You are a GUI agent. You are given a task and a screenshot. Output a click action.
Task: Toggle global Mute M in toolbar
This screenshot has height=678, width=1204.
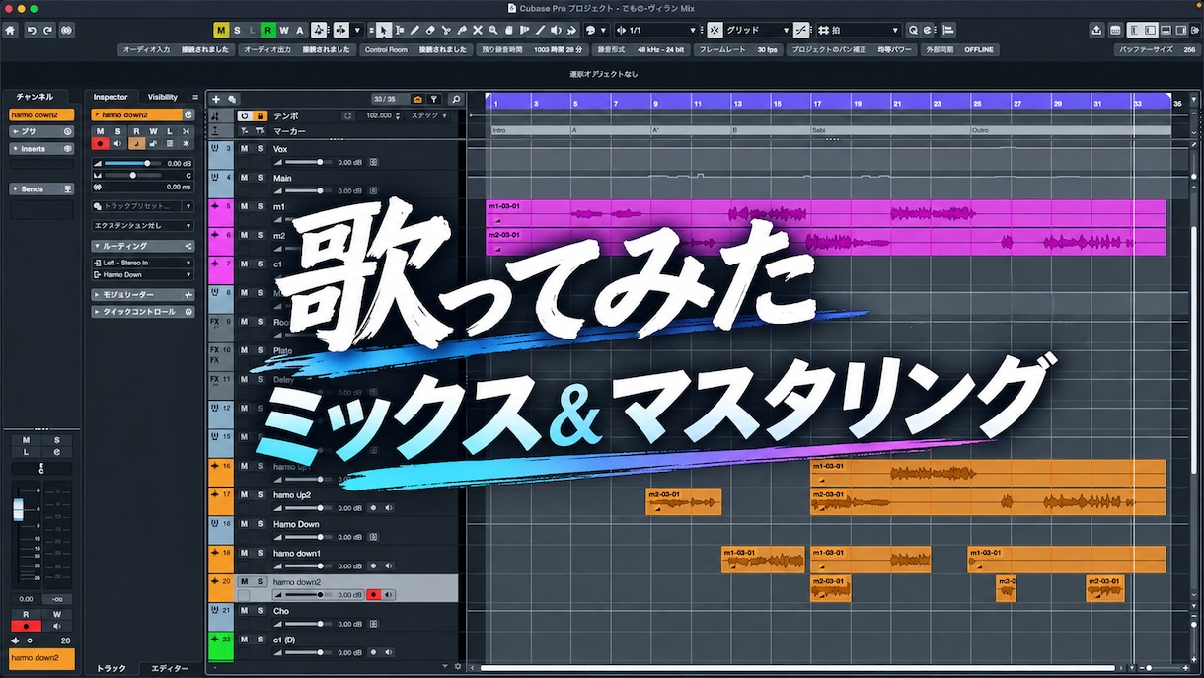pos(221,31)
